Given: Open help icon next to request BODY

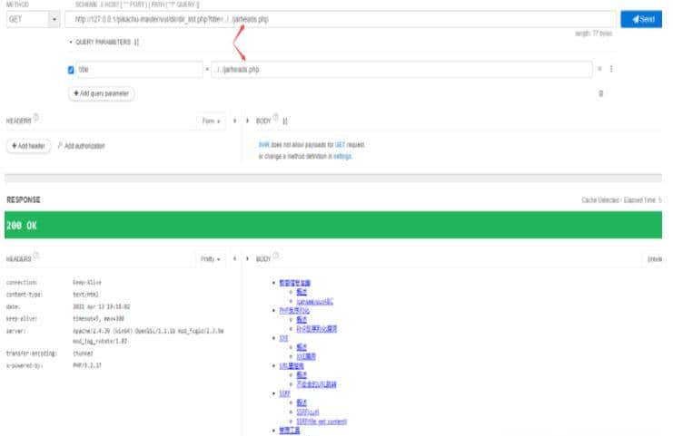Looking at the screenshot, I should [x=276, y=117].
